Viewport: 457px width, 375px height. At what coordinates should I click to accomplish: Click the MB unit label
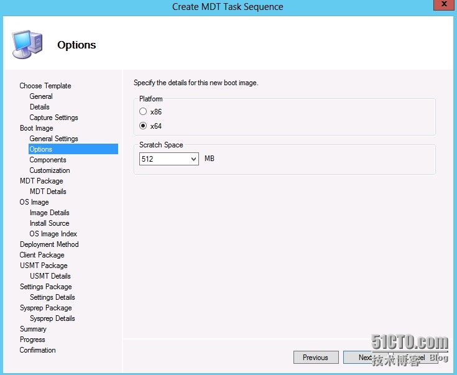click(x=210, y=159)
